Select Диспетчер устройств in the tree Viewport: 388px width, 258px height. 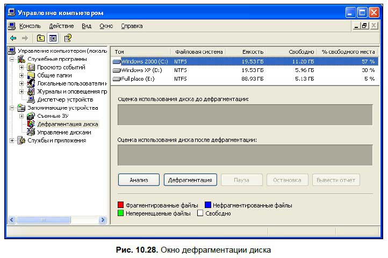(65, 99)
